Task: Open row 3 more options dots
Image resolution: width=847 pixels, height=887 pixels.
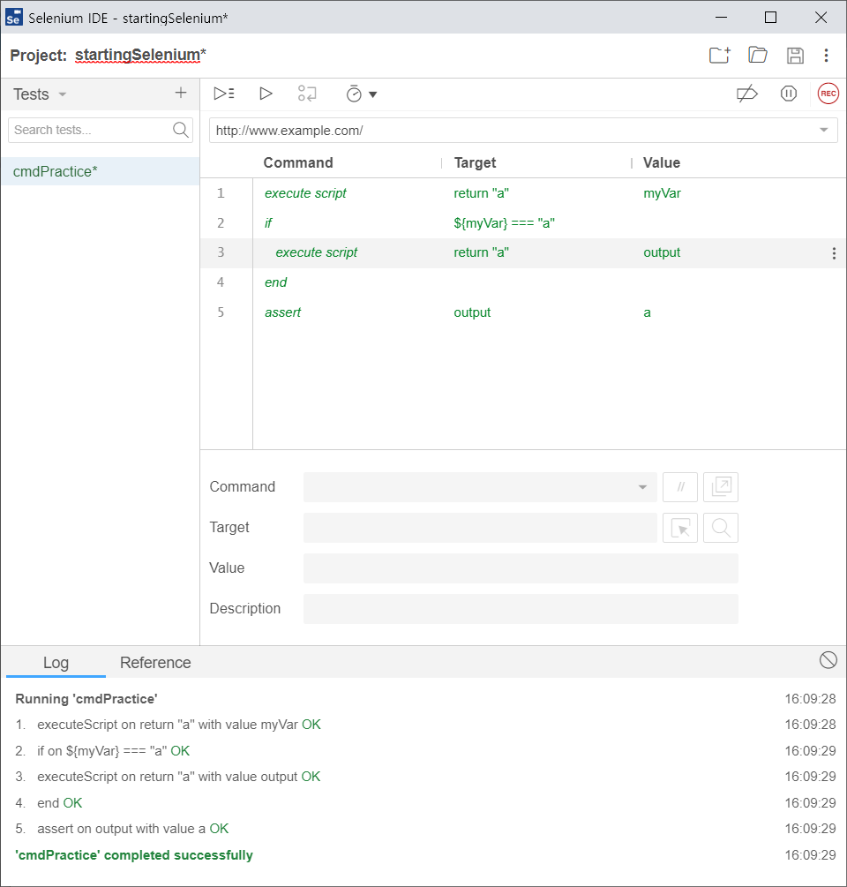Action: point(834,253)
